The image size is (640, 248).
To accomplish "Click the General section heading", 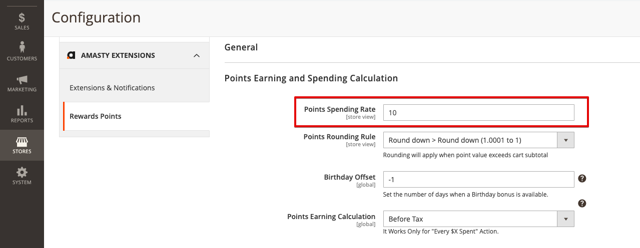I will (x=241, y=47).
